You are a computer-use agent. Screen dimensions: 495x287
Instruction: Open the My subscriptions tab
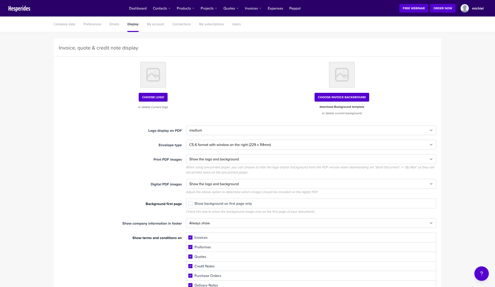pyautogui.click(x=211, y=24)
